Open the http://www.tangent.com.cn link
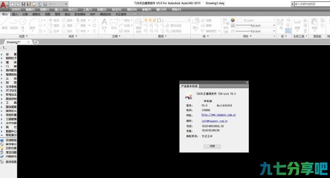 [219, 115]
